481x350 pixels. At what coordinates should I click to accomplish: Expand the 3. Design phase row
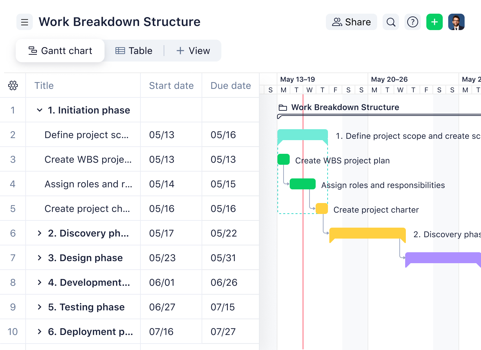(40, 258)
